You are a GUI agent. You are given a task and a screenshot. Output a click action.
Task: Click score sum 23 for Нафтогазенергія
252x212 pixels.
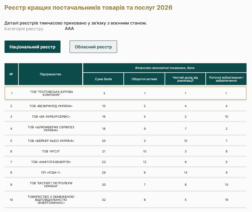104,162
